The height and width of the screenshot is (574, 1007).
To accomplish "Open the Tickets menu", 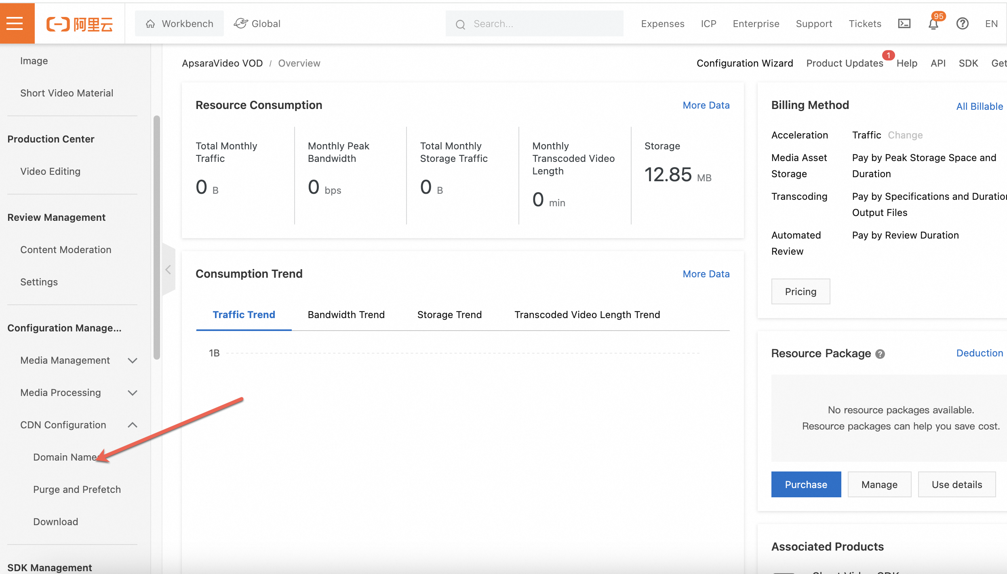I will (865, 24).
